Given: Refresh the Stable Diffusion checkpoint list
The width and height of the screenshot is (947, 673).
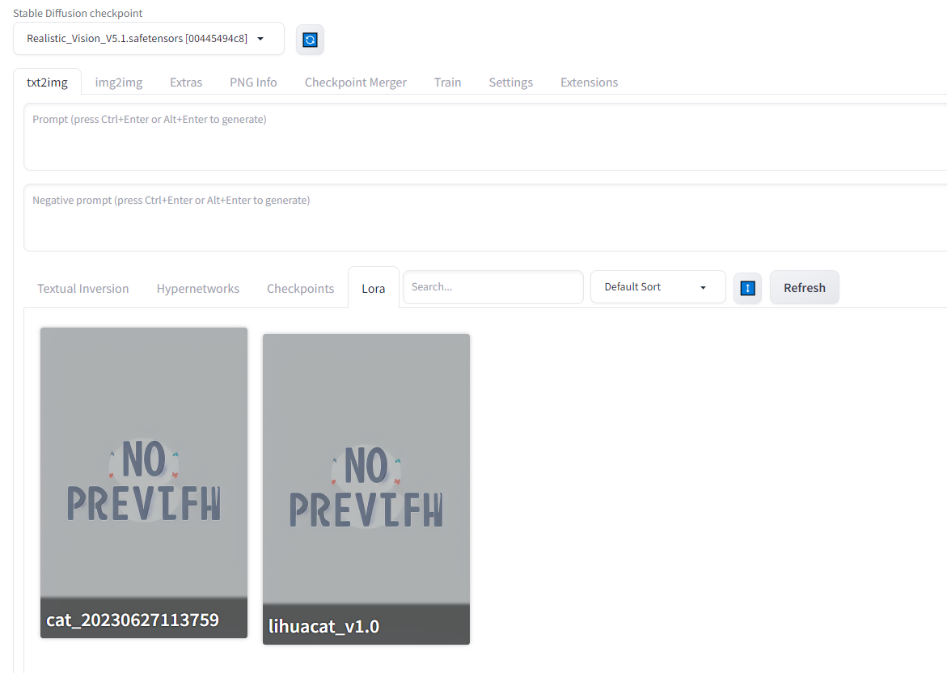Looking at the screenshot, I should [310, 39].
